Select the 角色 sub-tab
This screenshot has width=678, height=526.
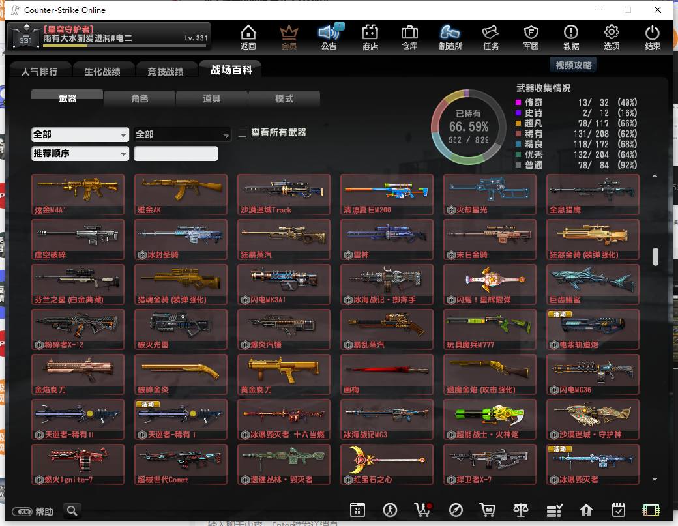pos(140,98)
